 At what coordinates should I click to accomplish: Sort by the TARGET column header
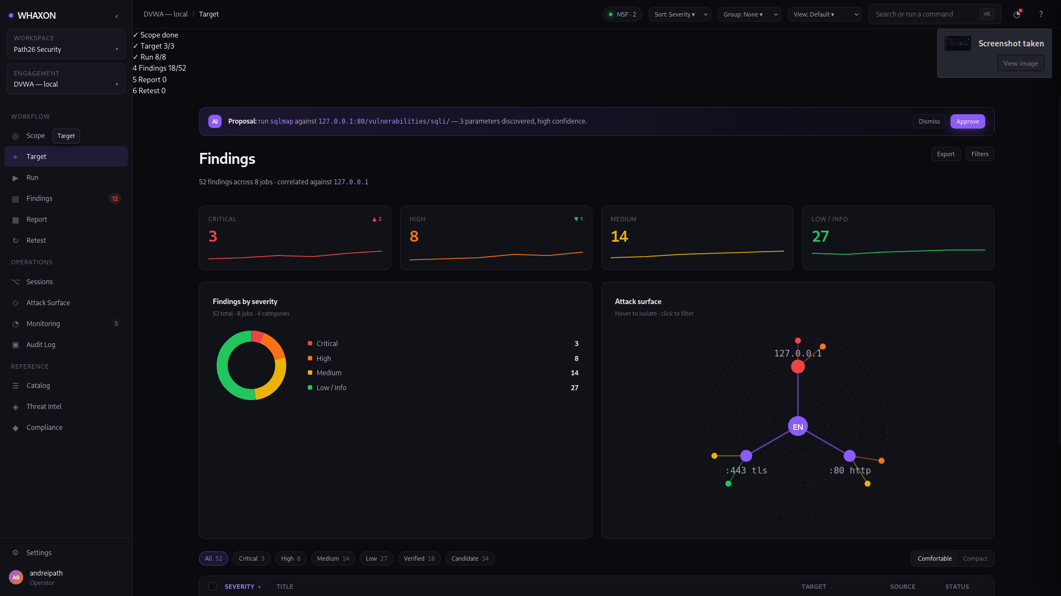(816, 587)
